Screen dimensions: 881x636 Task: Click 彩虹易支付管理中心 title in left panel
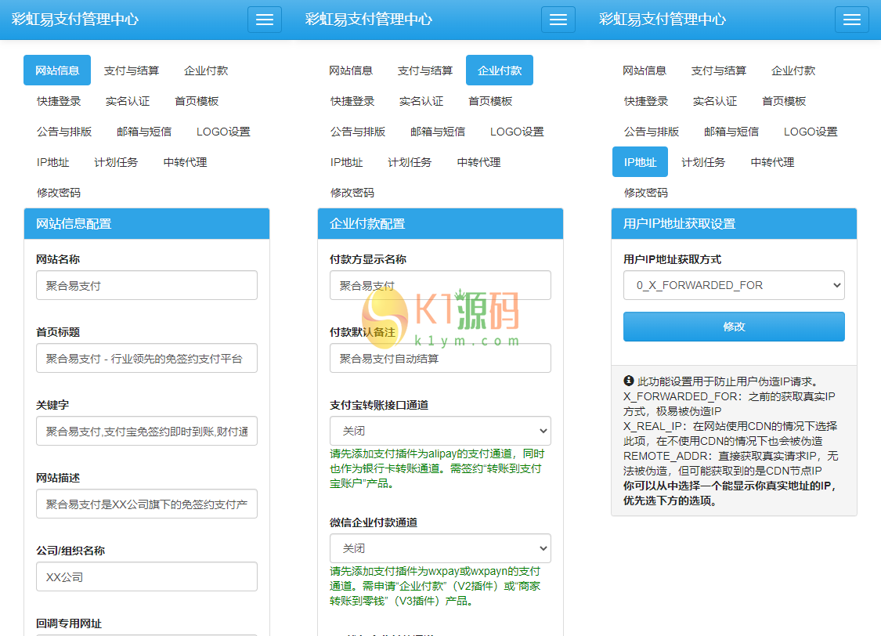pos(74,20)
